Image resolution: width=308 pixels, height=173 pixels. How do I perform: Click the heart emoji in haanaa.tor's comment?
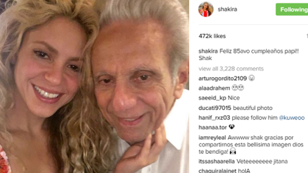[232, 127]
